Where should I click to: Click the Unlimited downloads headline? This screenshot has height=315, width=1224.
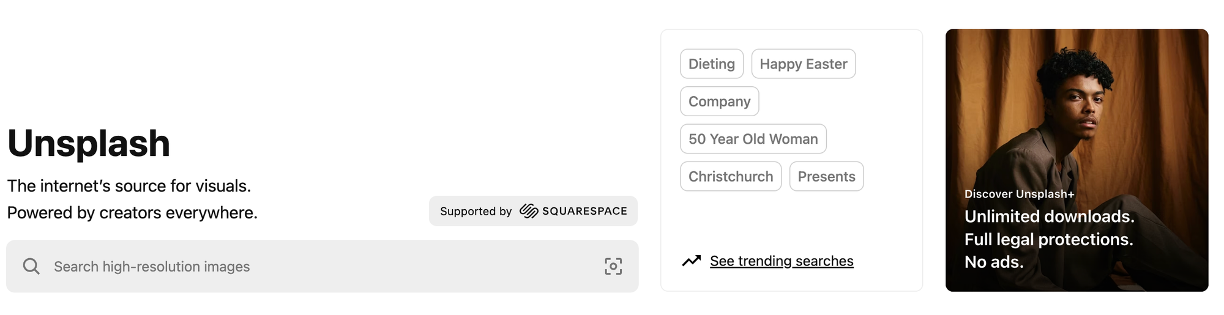[x=1049, y=217]
